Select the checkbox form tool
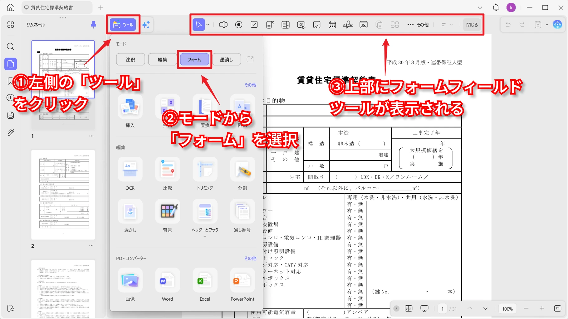The height and width of the screenshot is (319, 568). coord(254,25)
